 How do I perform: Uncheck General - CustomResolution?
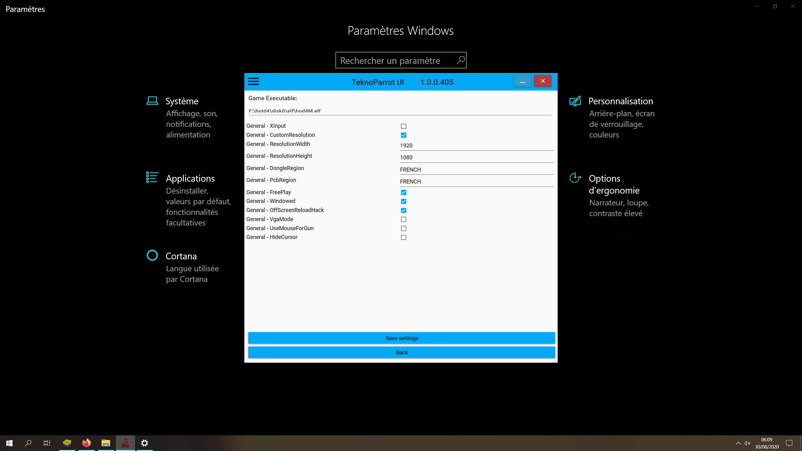[x=404, y=135]
